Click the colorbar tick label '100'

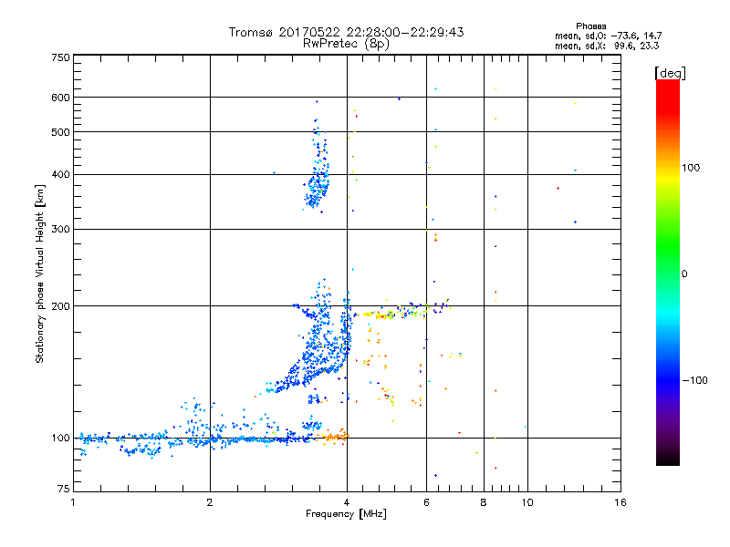[x=691, y=168]
